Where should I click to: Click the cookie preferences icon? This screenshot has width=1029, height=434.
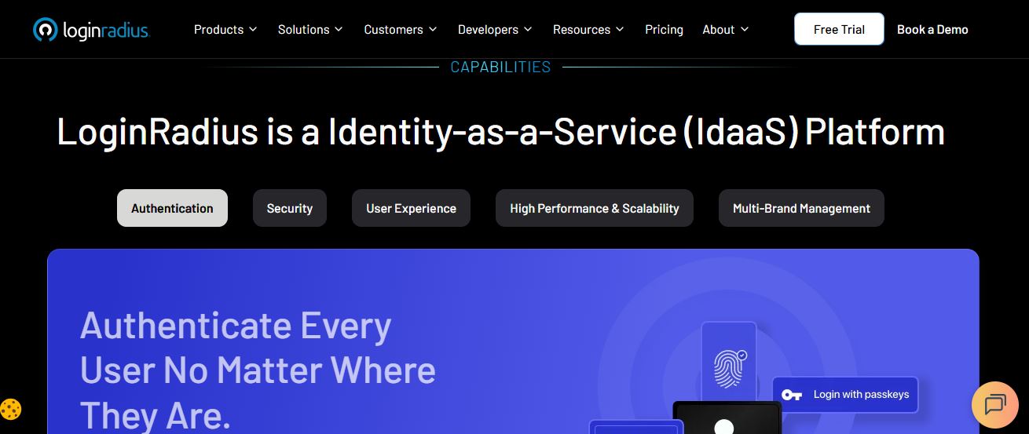click(11, 409)
